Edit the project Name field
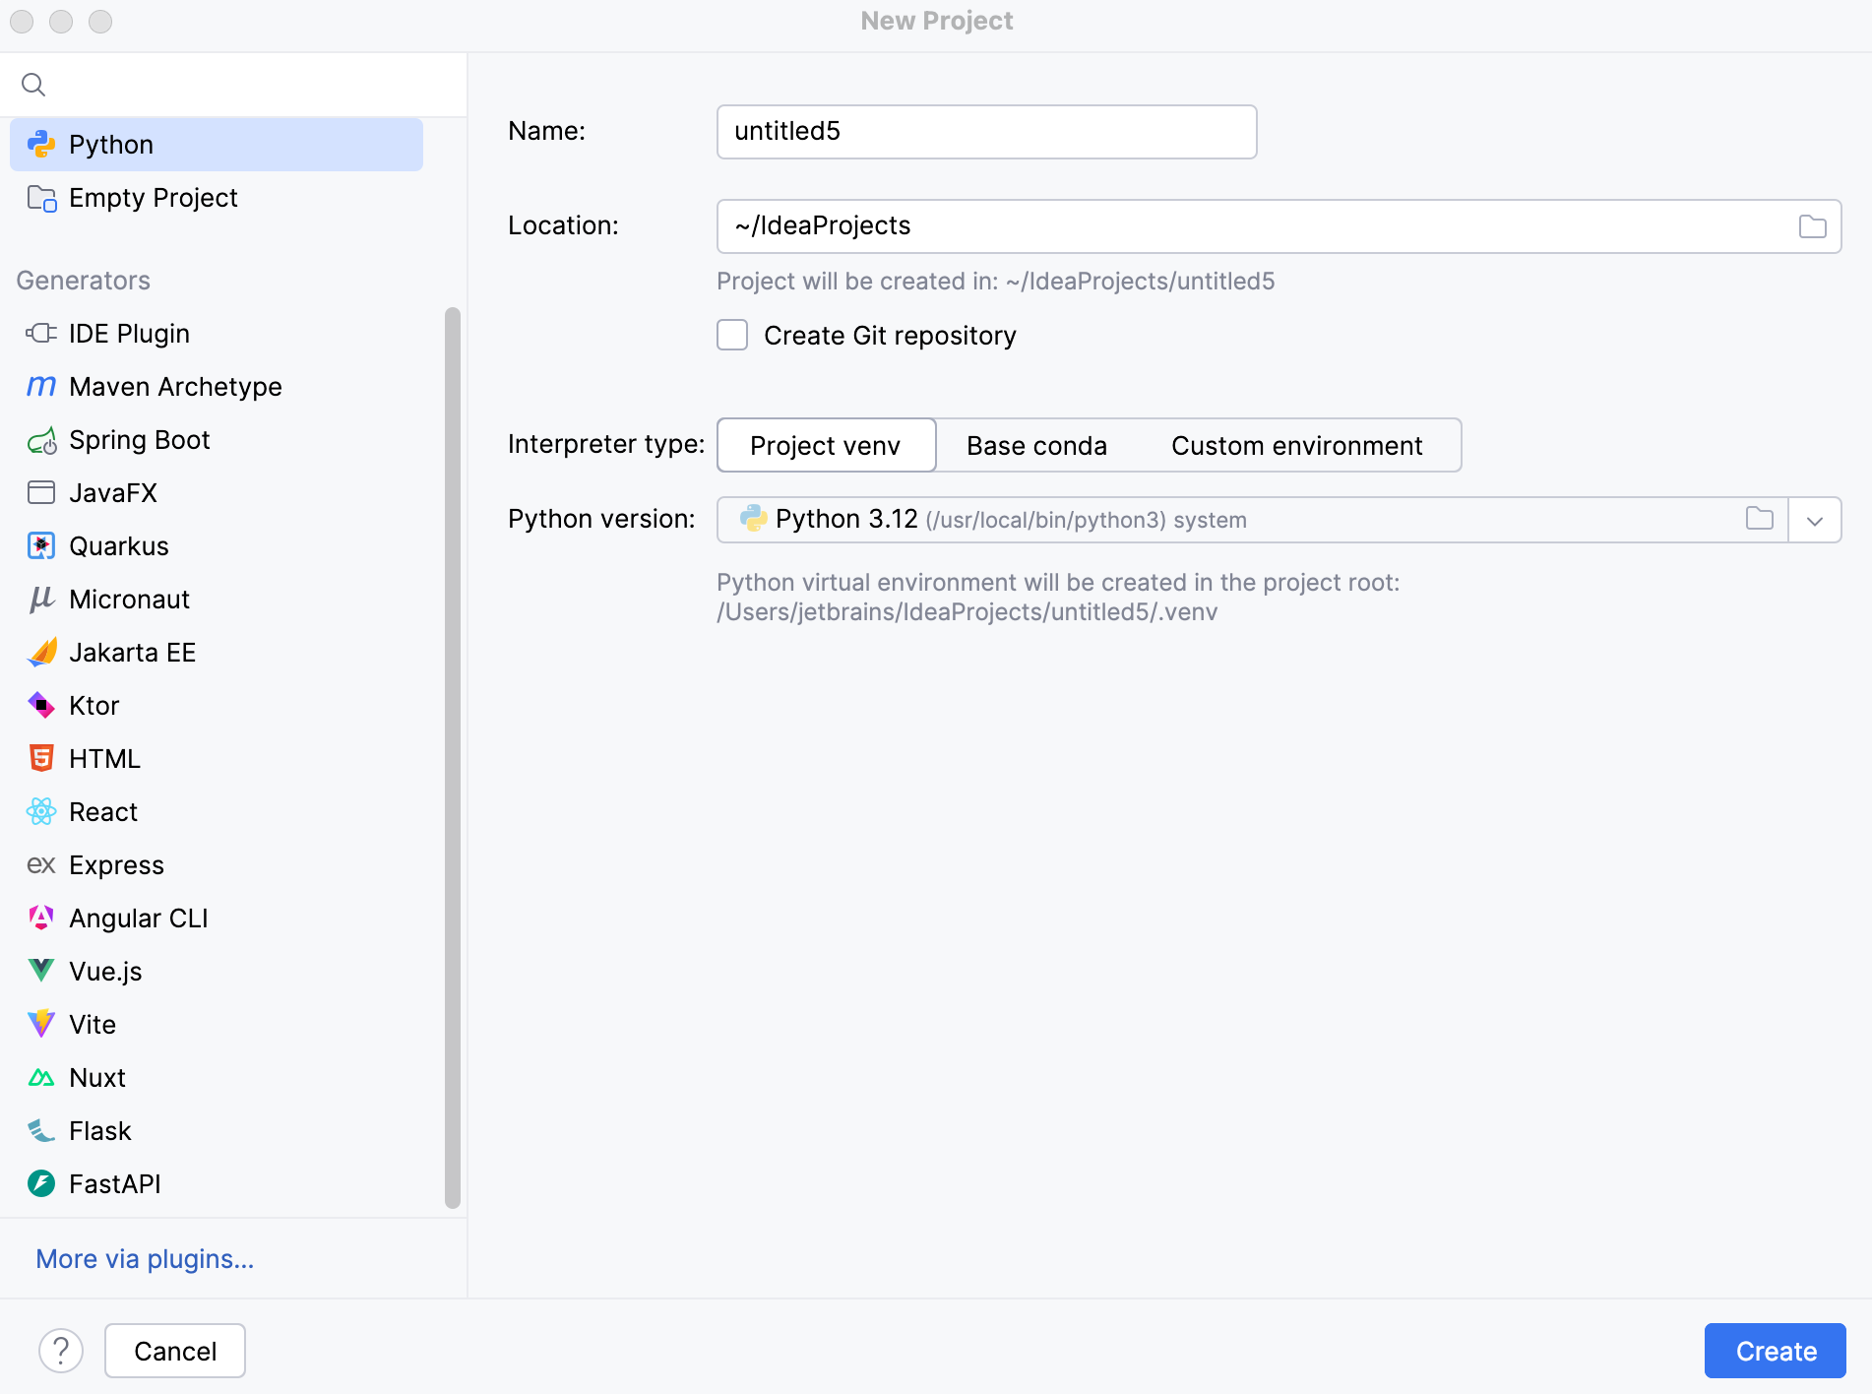1872x1394 pixels. 985,131
